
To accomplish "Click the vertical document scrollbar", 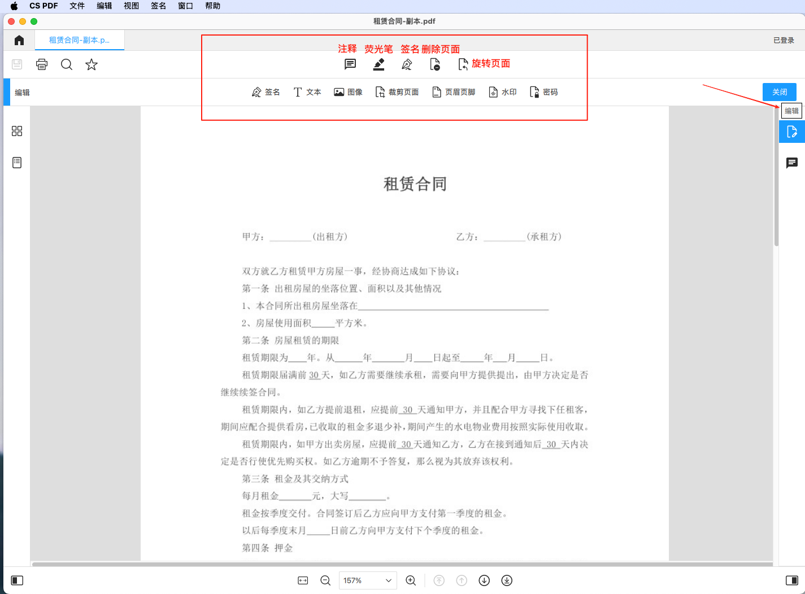I will pyautogui.click(x=776, y=176).
